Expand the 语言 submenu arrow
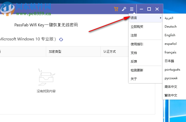This screenshot has width=186, height=122. click(x=160, y=18)
